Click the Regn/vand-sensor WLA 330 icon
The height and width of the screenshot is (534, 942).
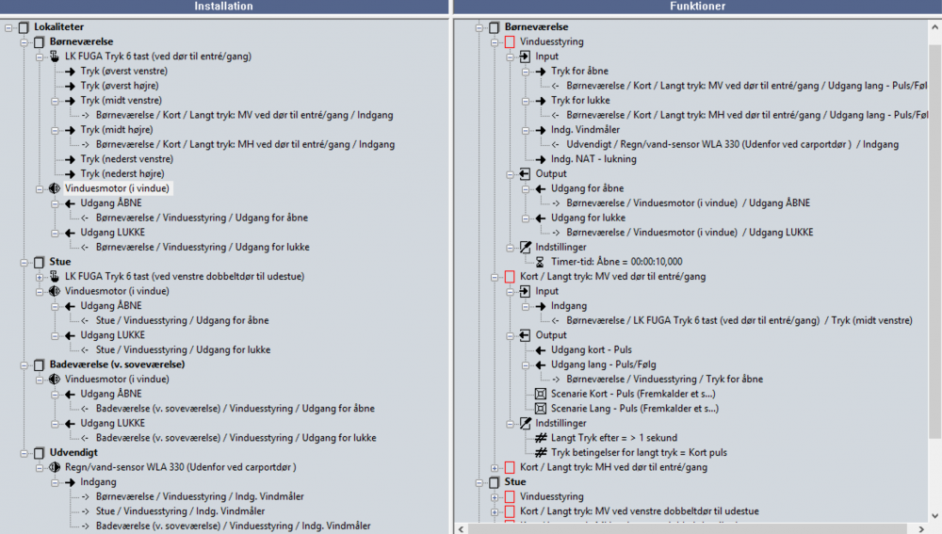tap(55, 467)
